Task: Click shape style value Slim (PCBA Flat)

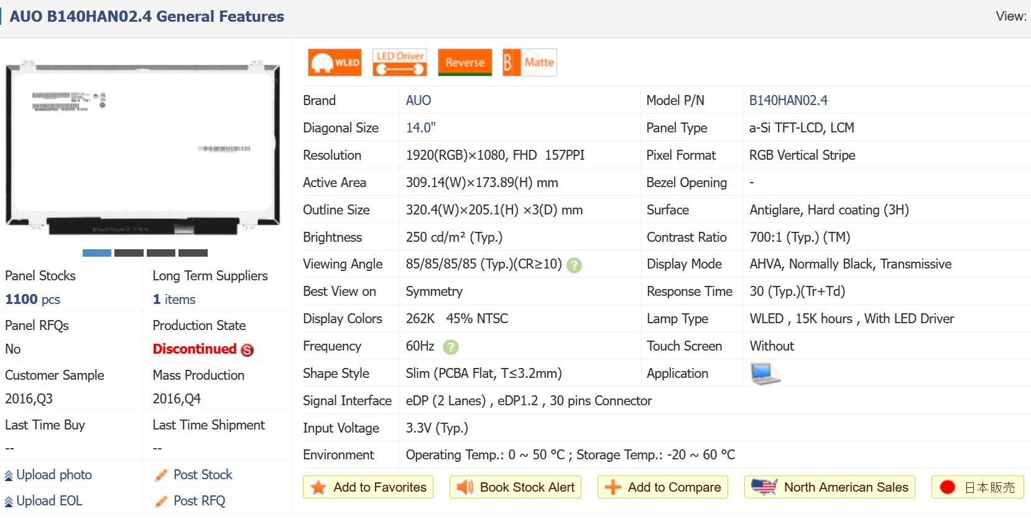Action: (x=484, y=374)
